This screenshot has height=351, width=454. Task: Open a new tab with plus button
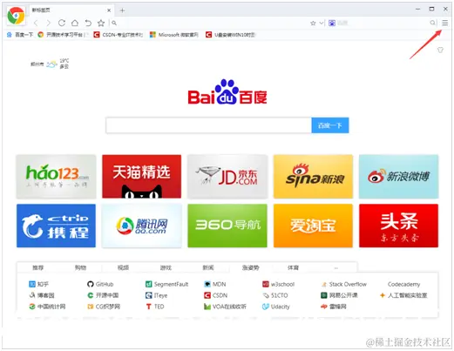tap(122, 10)
